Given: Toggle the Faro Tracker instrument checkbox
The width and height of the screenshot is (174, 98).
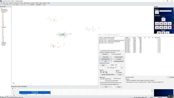Looking at the screenshot, I should 100,43.
